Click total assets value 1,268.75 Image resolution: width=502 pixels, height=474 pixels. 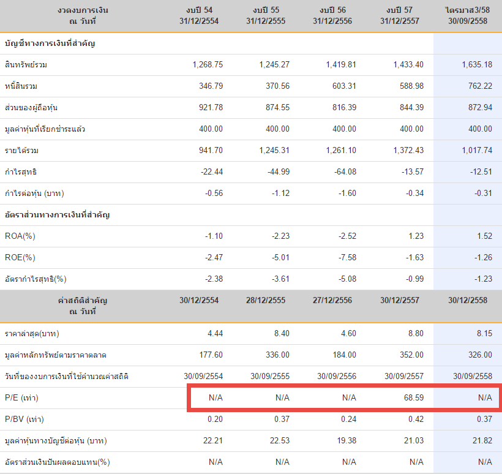tap(208, 65)
